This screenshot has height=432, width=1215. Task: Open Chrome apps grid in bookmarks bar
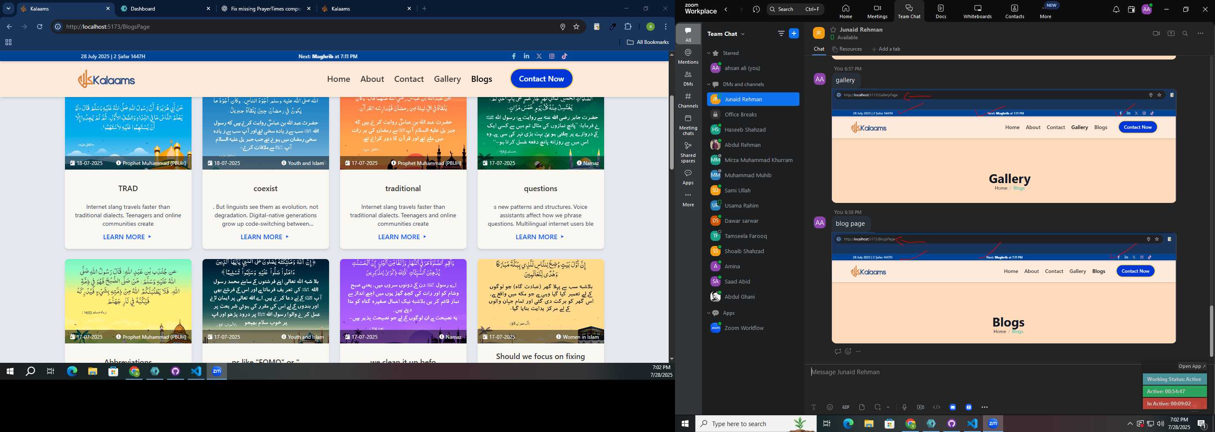8,43
